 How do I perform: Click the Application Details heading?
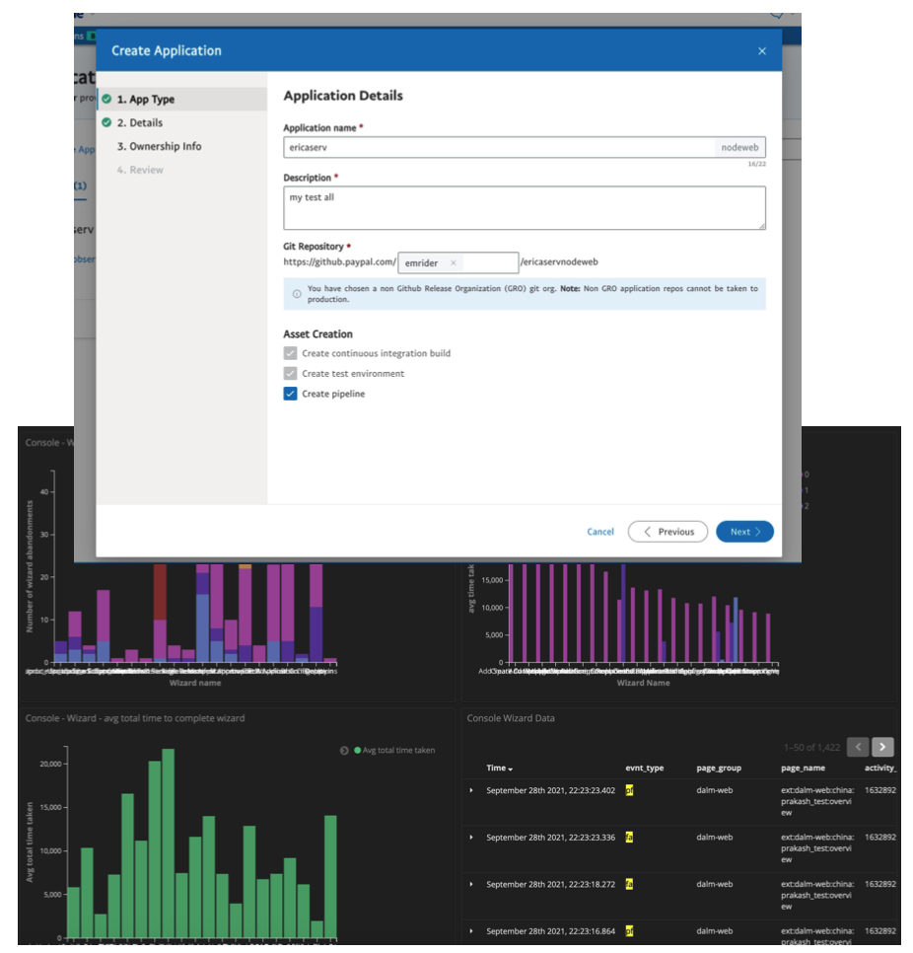coord(343,96)
